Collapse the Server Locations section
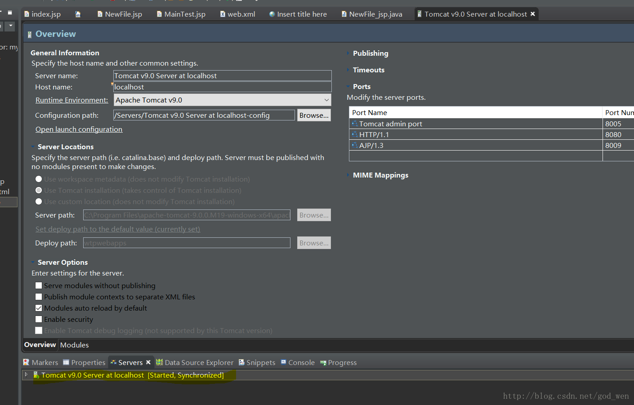This screenshot has height=405, width=634. pos(33,147)
